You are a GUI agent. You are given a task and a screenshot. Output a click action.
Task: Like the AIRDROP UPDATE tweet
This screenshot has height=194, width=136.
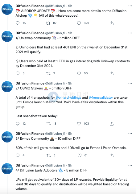coord(79,23)
